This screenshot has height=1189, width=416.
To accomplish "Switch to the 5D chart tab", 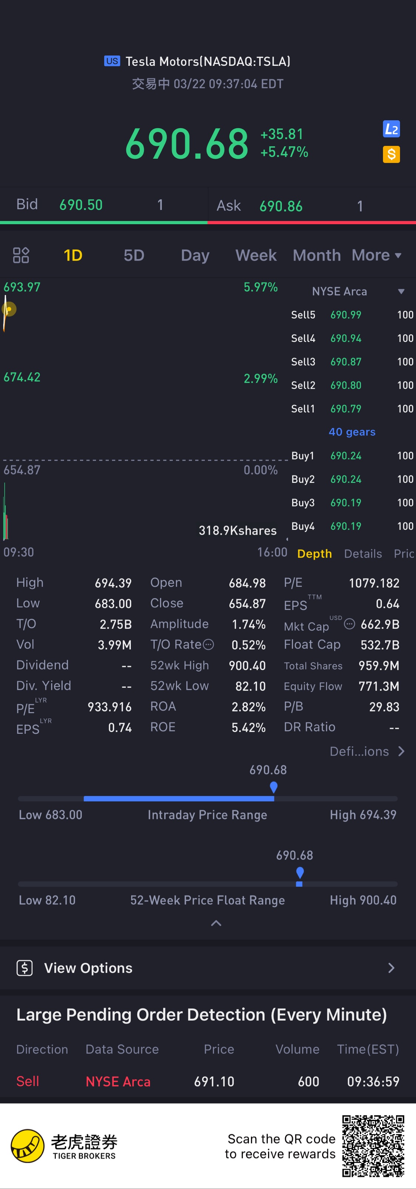I will pos(134,255).
